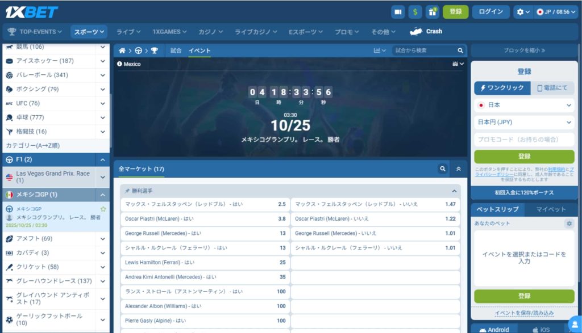Viewport: 582px width, 333px height.
Task: Open the gift box bonus icon
Action: 433,12
